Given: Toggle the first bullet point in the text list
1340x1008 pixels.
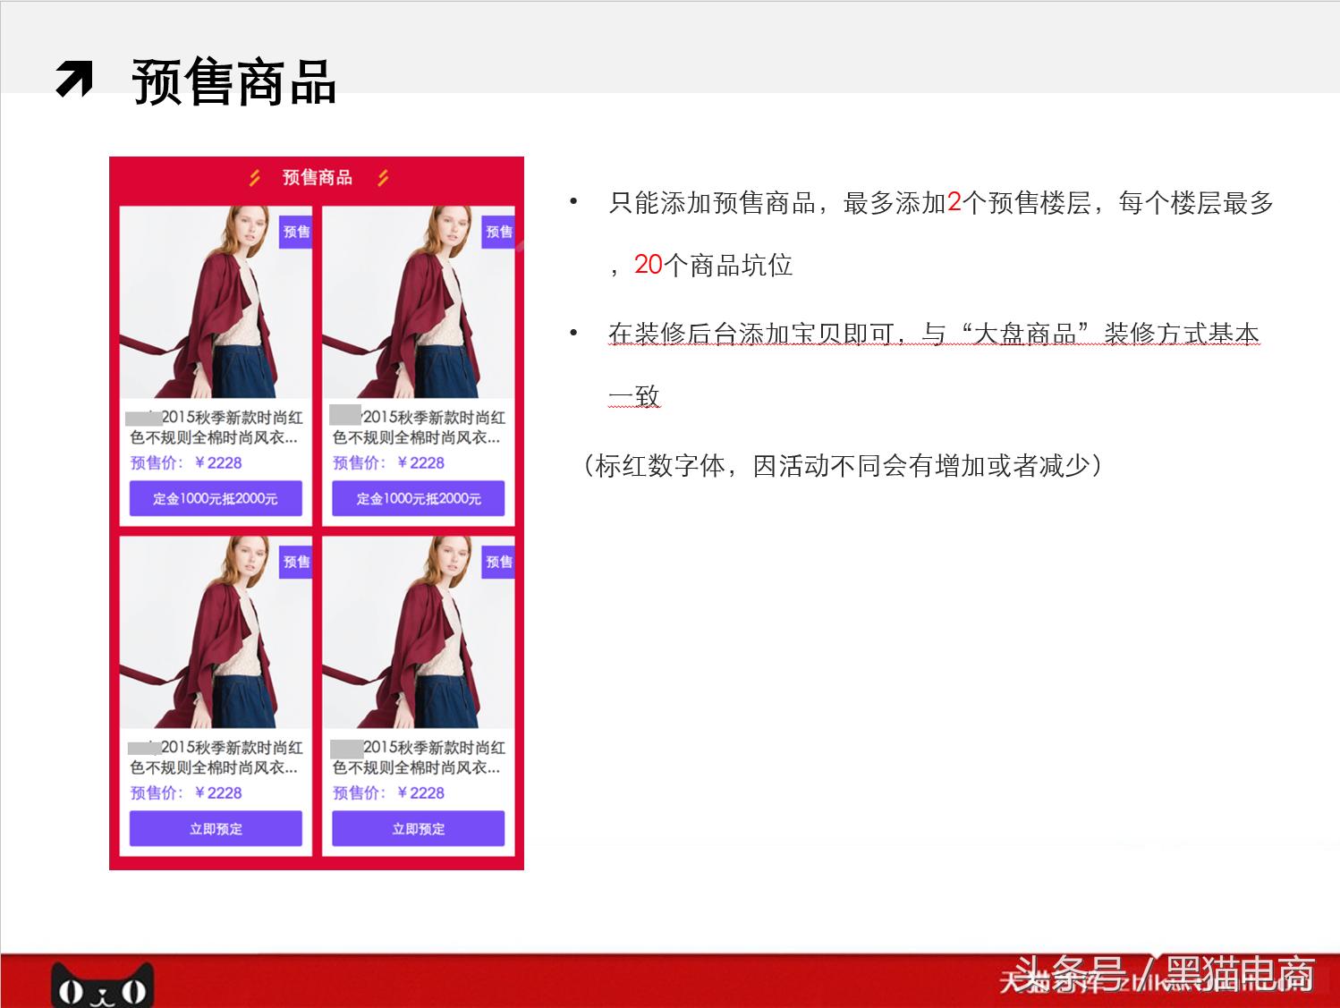Looking at the screenshot, I should tap(573, 200).
